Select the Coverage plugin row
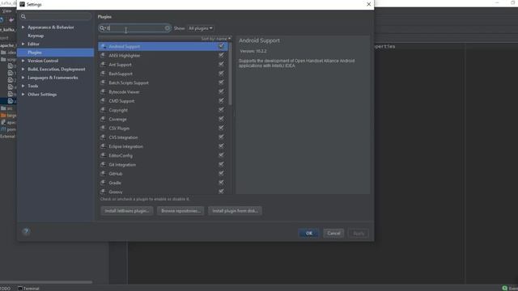518x291 pixels. point(163,119)
